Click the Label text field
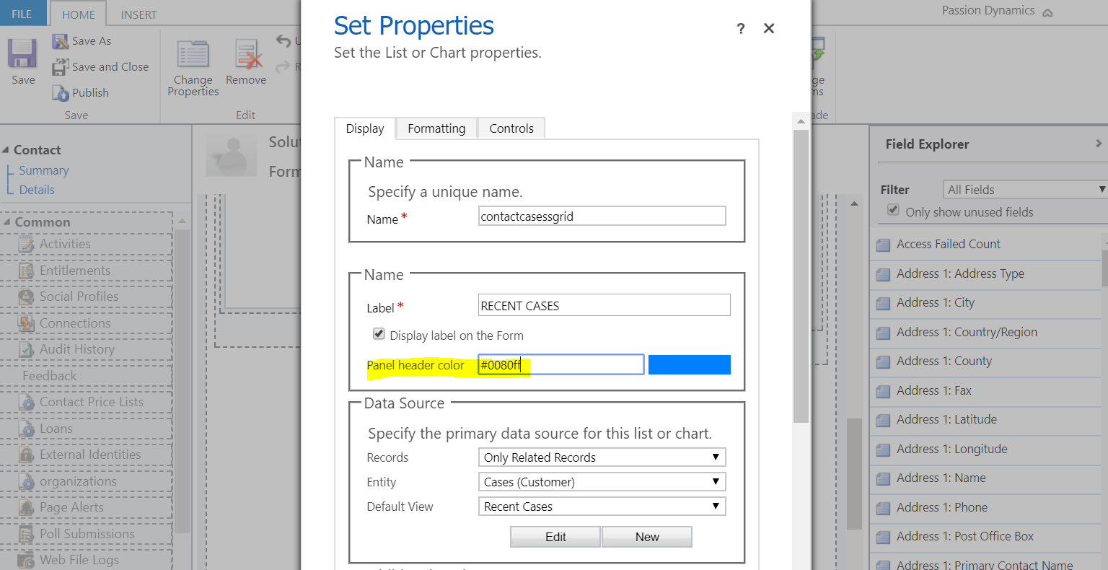The height and width of the screenshot is (570, 1108). coord(604,306)
